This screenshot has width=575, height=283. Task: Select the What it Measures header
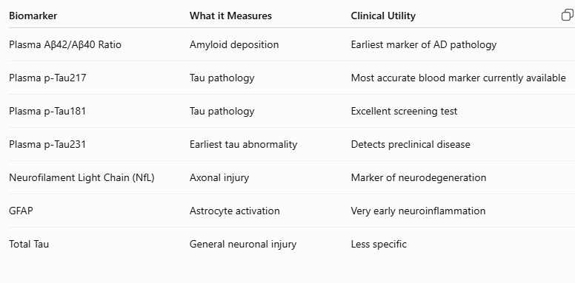point(230,16)
